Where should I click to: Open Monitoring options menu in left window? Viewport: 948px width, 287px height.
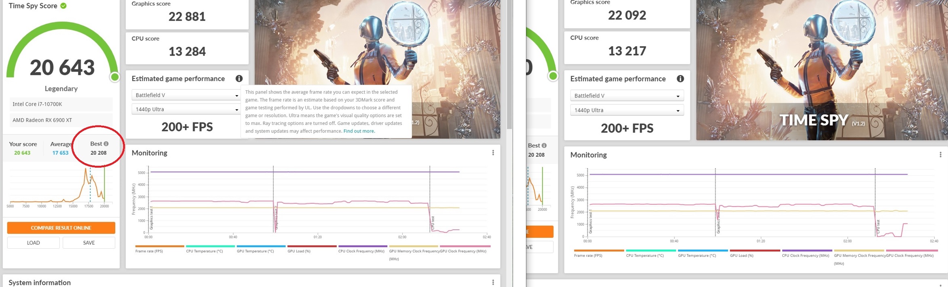coord(493,153)
